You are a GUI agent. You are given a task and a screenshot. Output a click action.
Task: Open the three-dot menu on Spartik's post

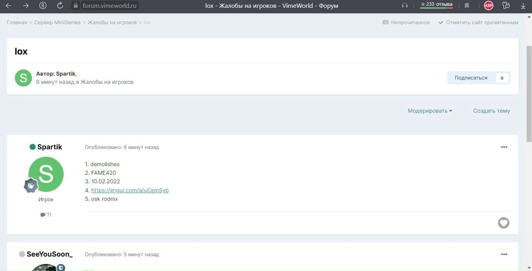504,147
